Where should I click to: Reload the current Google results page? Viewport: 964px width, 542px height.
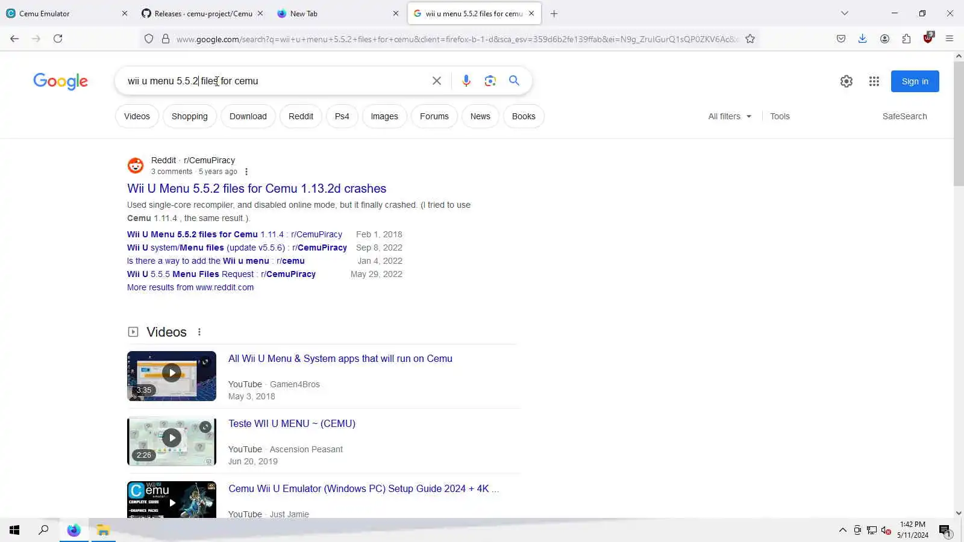(58, 39)
